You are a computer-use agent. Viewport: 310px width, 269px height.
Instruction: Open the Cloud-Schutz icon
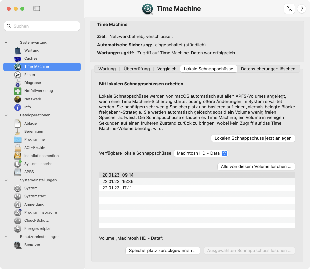pos(18,220)
